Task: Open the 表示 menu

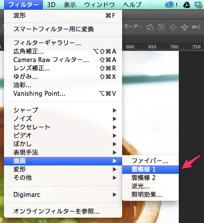Action: (x=70, y=5)
